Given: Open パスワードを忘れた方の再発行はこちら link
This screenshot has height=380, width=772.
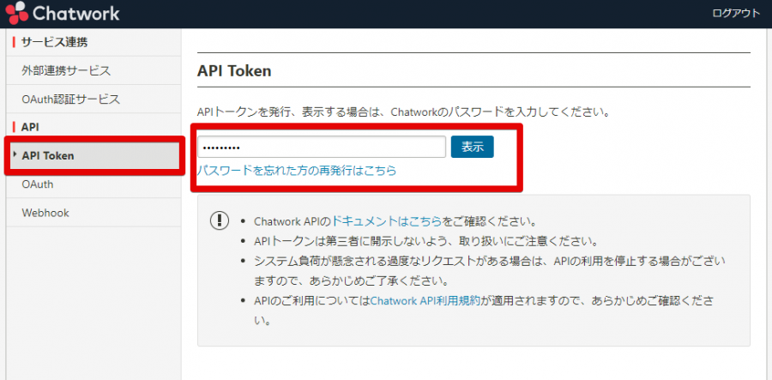Looking at the screenshot, I should tap(297, 171).
